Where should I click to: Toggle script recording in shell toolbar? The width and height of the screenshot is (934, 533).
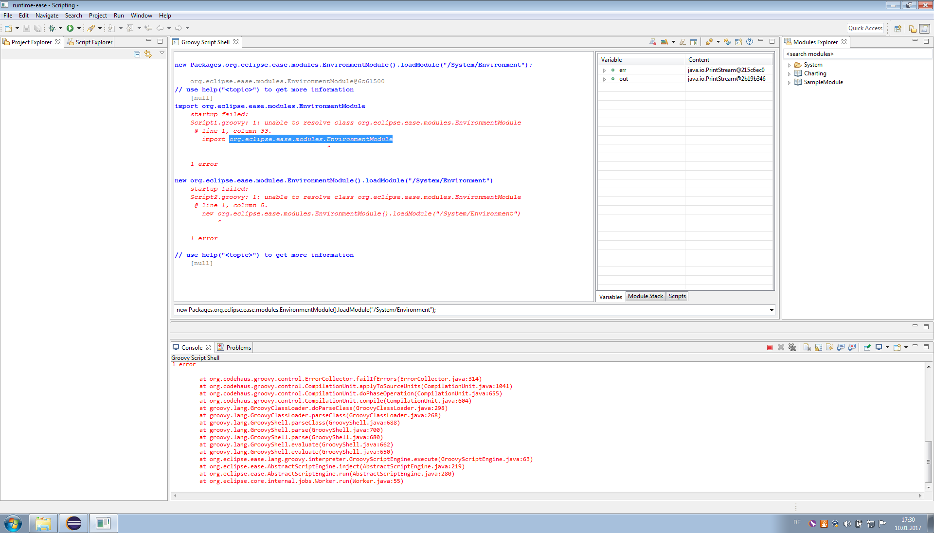click(653, 42)
